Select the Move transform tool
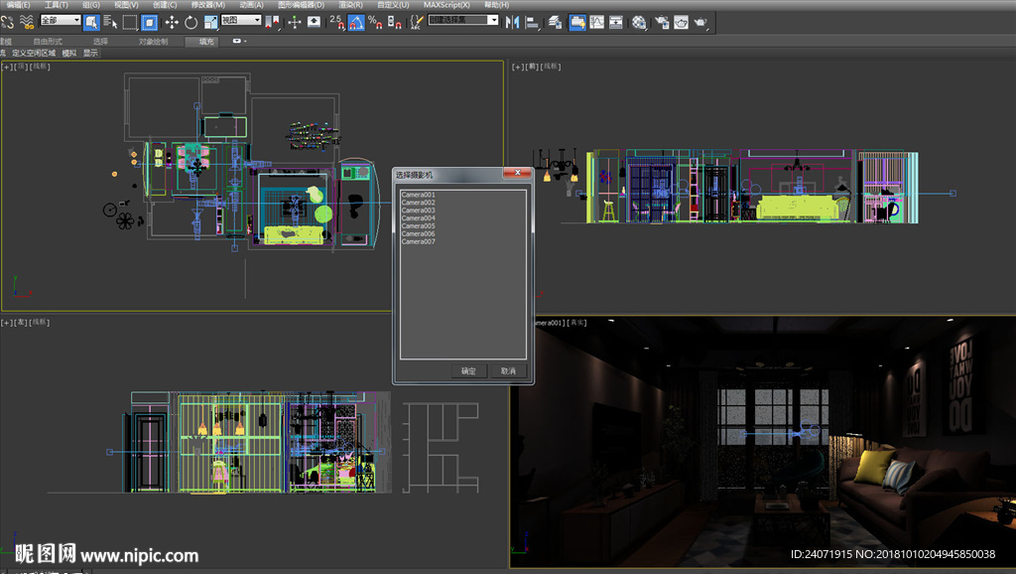 (172, 21)
